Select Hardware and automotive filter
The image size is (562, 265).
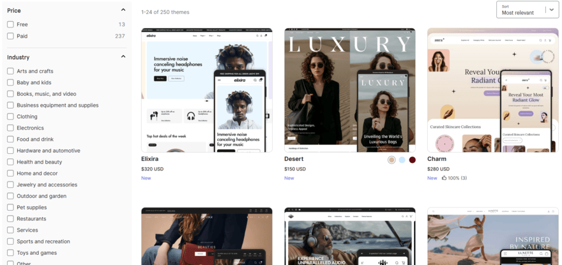[10, 151]
